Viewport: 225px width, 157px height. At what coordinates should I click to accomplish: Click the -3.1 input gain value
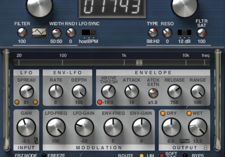[25, 141]
